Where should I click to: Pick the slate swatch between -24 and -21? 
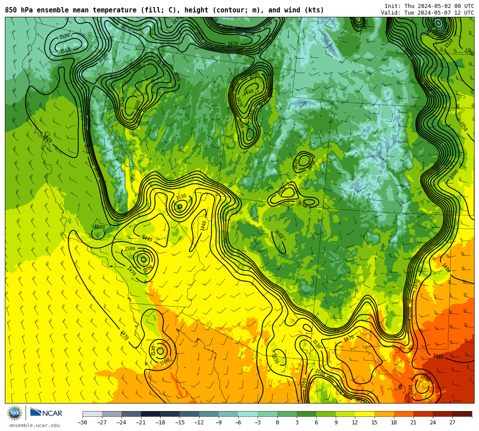(x=131, y=414)
